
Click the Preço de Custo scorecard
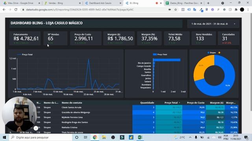pyautogui.click(x=86, y=38)
